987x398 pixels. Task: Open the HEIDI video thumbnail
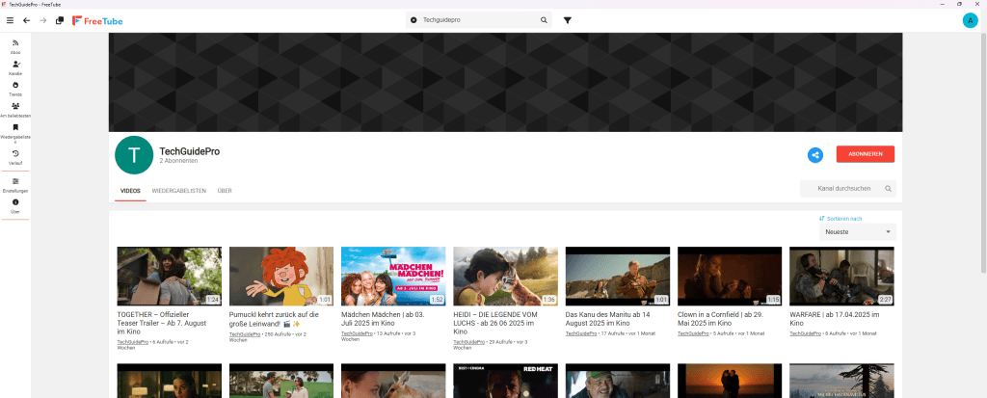pos(505,277)
